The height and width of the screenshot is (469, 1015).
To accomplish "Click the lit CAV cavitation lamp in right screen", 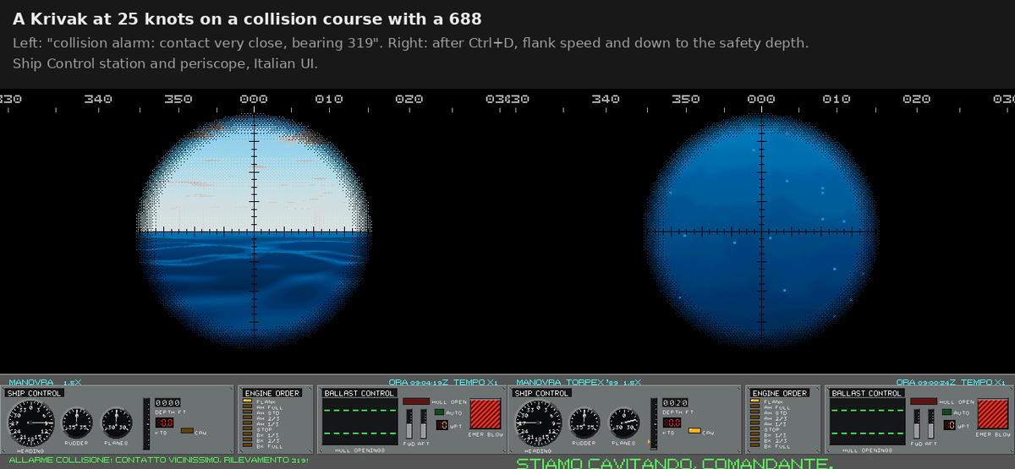I will point(694,430).
